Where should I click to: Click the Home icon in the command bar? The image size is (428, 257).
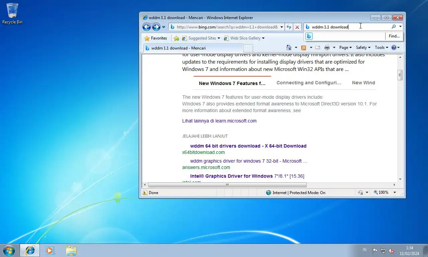289,48
